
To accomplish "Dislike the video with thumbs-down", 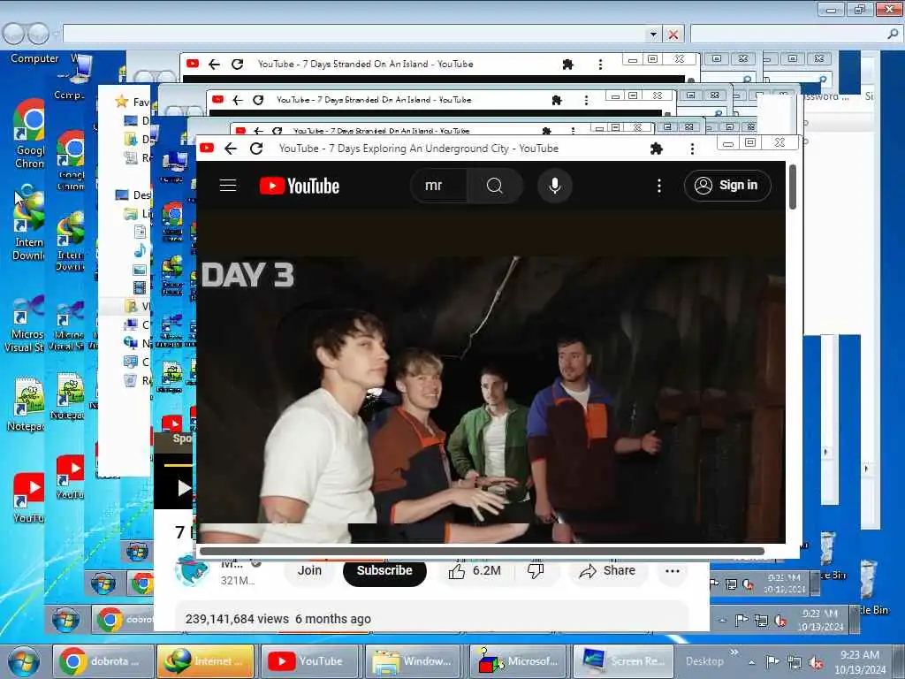I will pyautogui.click(x=536, y=571).
